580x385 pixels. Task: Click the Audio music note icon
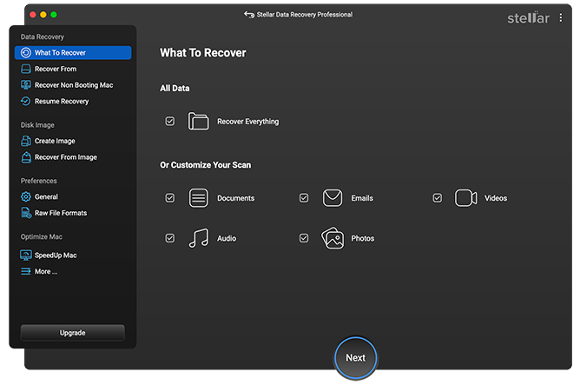(199, 238)
